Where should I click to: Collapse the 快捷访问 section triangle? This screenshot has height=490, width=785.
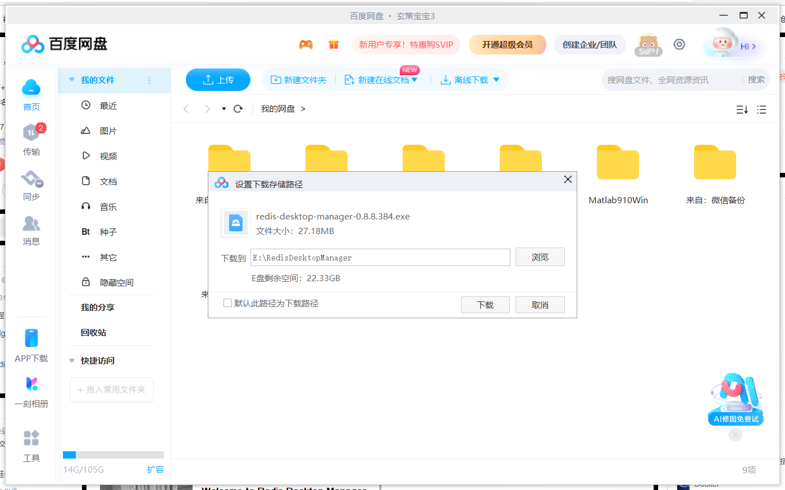coord(72,360)
